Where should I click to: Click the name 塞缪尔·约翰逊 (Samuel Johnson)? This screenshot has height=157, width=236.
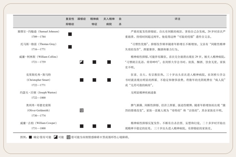click(x=39, y=31)
